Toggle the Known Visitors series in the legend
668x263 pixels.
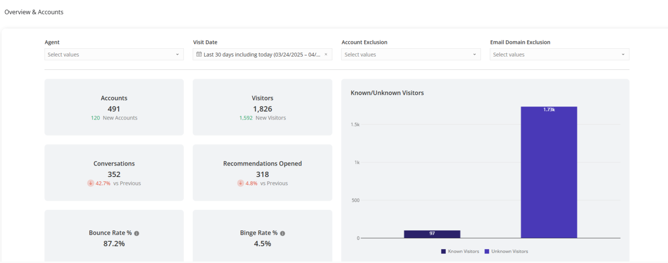click(460, 251)
